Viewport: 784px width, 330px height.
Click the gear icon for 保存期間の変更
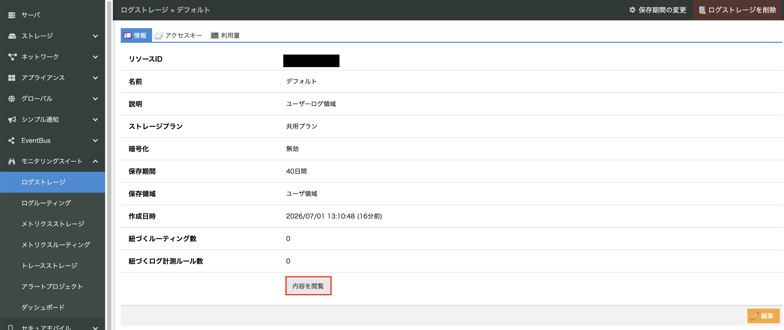coord(632,10)
